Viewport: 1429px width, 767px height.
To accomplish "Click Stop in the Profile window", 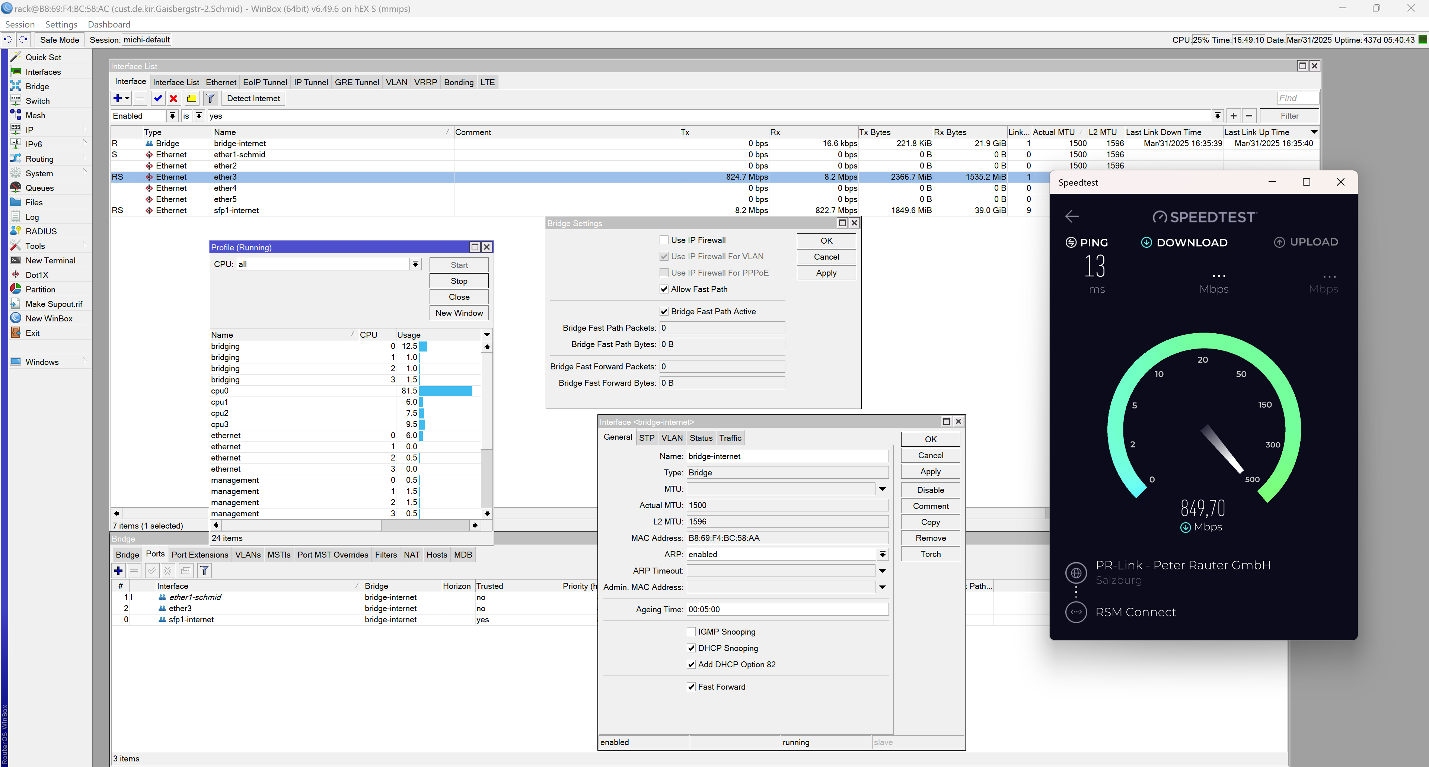I will pos(459,281).
